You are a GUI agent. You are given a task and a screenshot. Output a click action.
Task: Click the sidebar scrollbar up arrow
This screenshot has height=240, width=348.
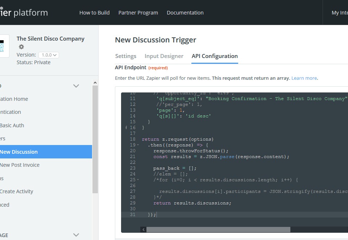(x=95, y=83)
